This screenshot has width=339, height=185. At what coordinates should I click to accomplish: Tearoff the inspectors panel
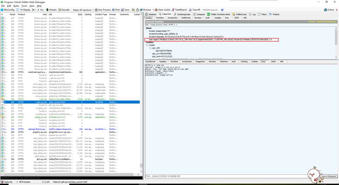[195, 10]
